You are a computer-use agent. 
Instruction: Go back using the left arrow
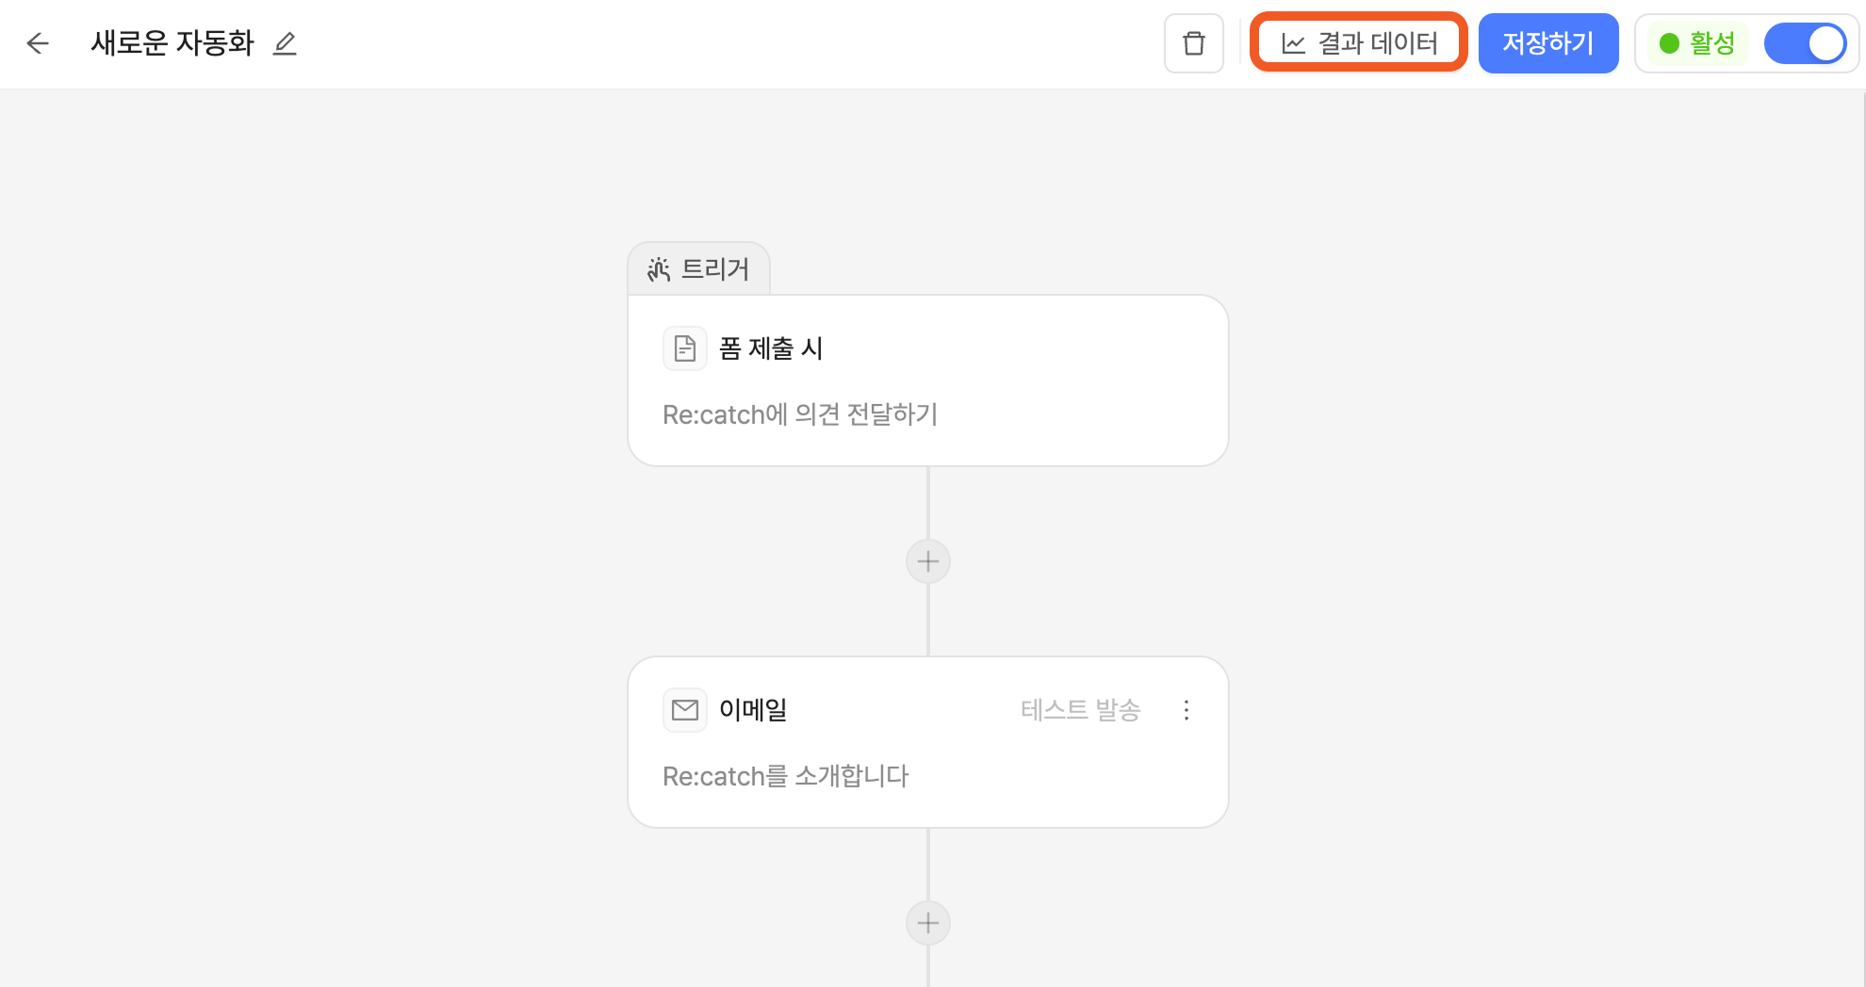[x=38, y=43]
